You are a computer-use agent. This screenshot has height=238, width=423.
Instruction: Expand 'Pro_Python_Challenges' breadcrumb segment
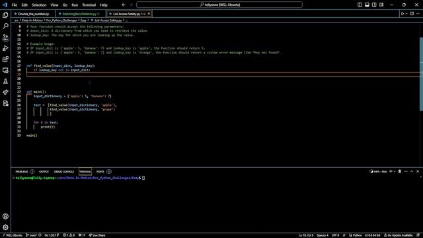[x=61, y=20]
